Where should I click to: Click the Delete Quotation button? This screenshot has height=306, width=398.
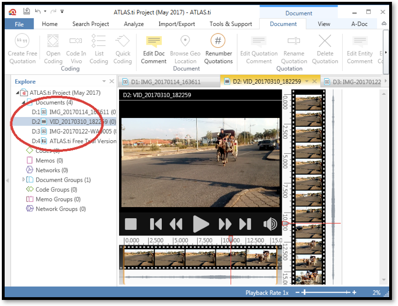tap(325, 49)
